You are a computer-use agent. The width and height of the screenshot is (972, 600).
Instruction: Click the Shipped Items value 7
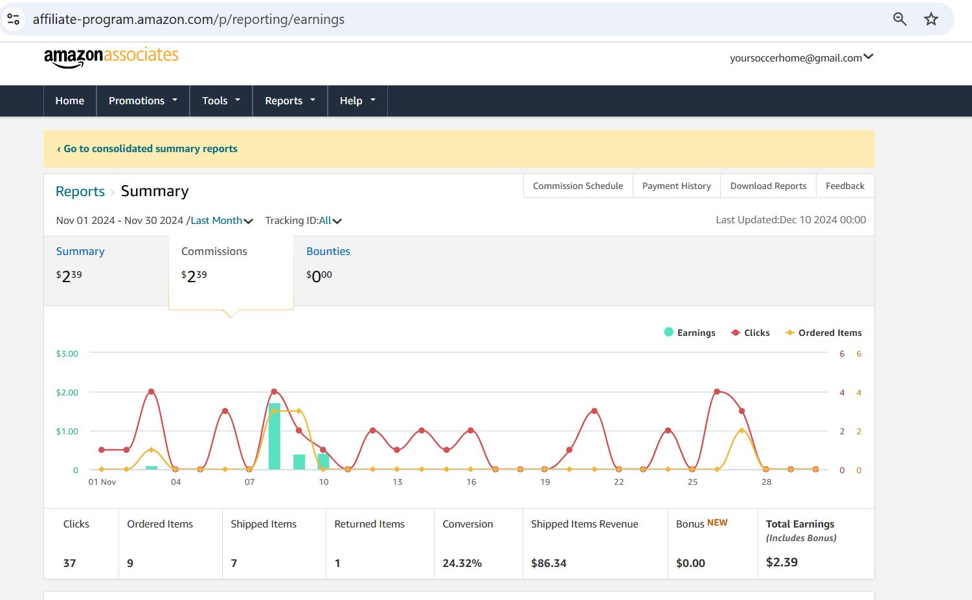234,563
